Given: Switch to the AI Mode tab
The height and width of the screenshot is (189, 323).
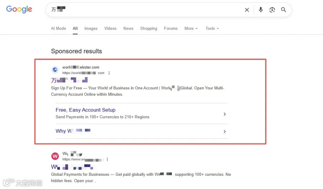Looking at the screenshot, I should tap(58, 28).
